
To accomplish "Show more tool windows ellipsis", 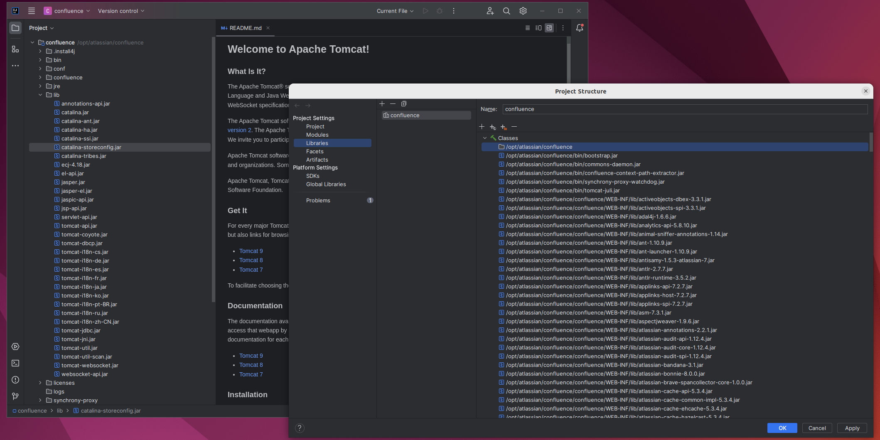I will click(x=15, y=66).
